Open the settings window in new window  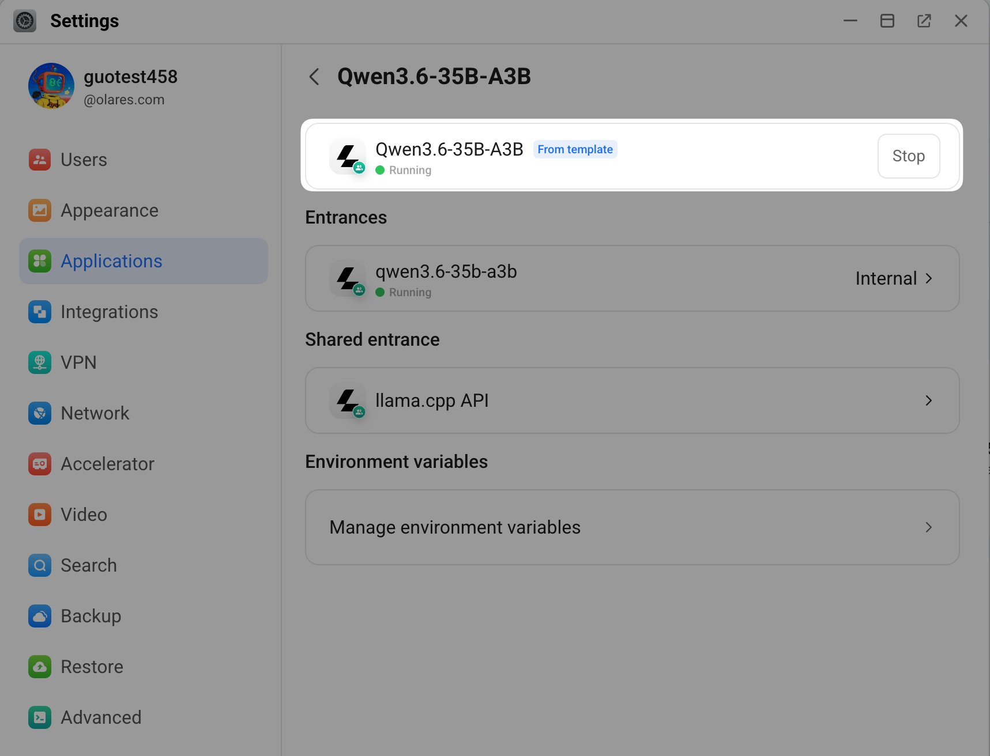[x=924, y=21]
